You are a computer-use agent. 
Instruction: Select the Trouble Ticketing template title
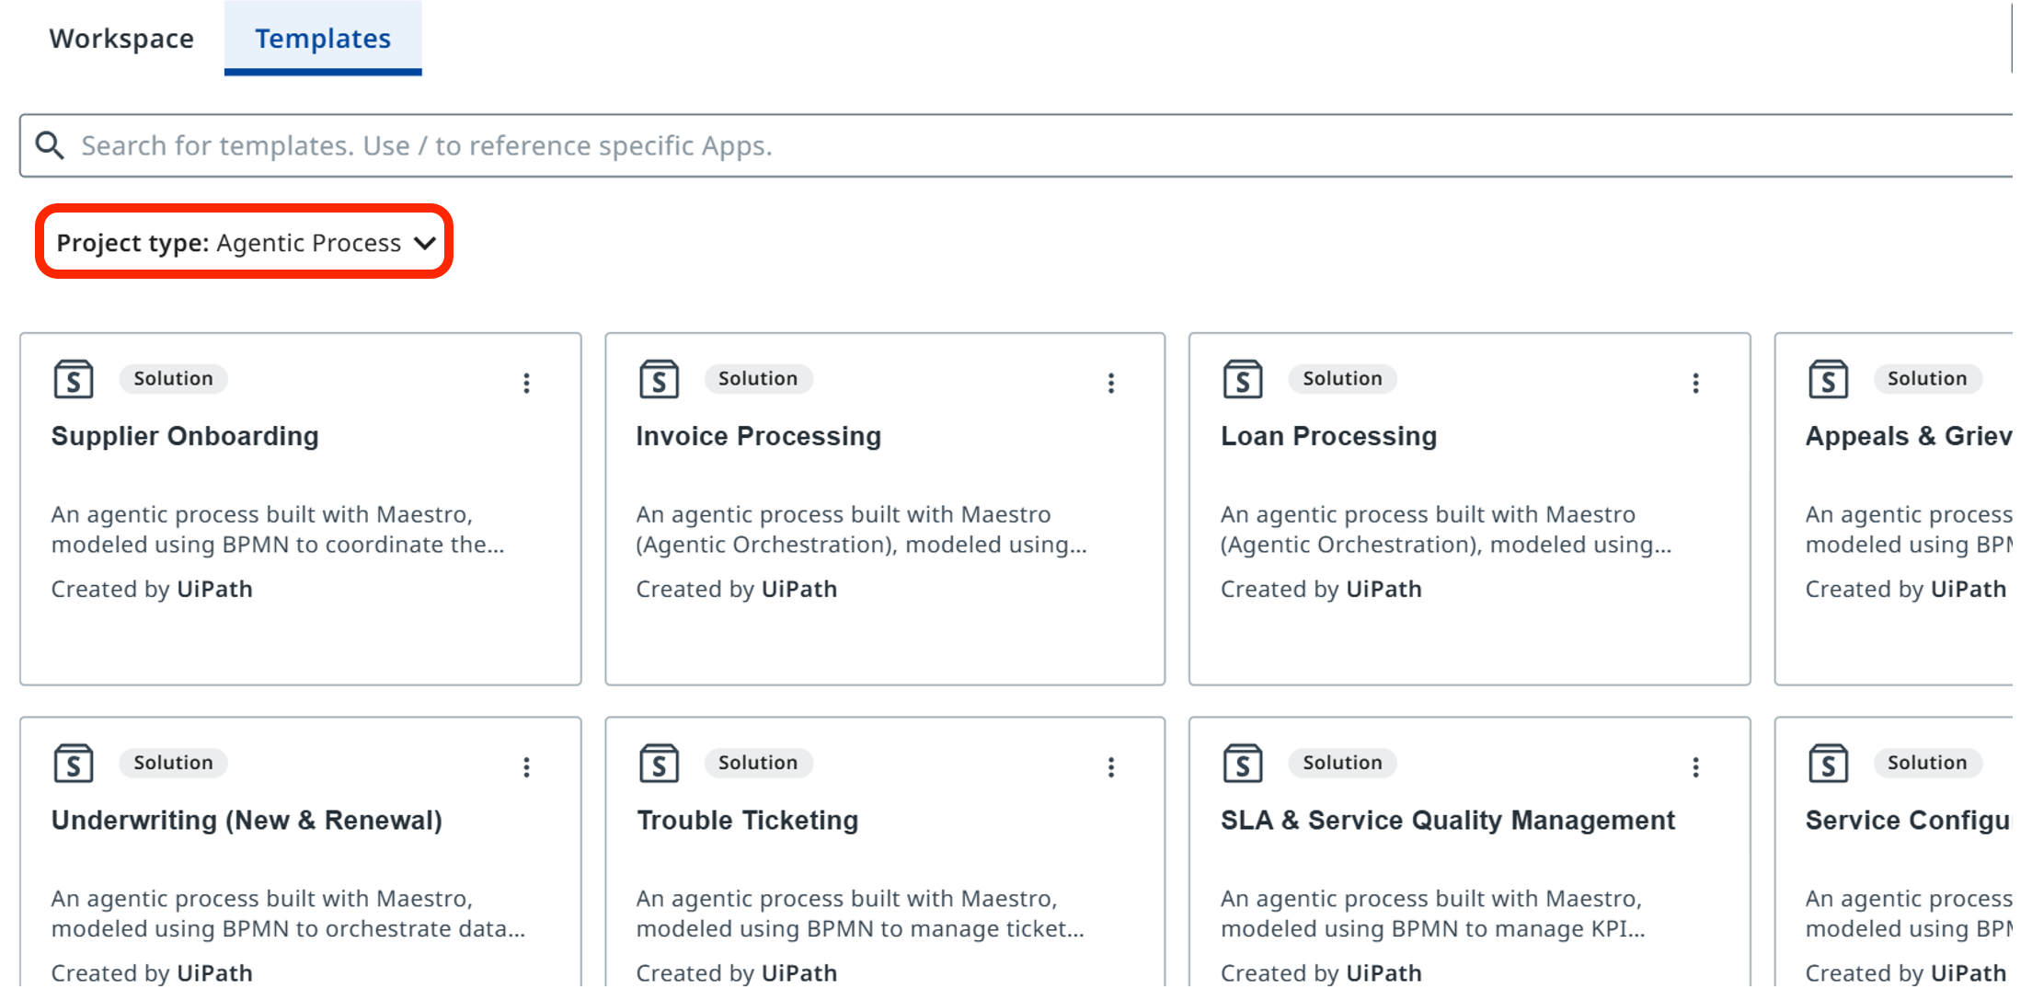pos(747,821)
